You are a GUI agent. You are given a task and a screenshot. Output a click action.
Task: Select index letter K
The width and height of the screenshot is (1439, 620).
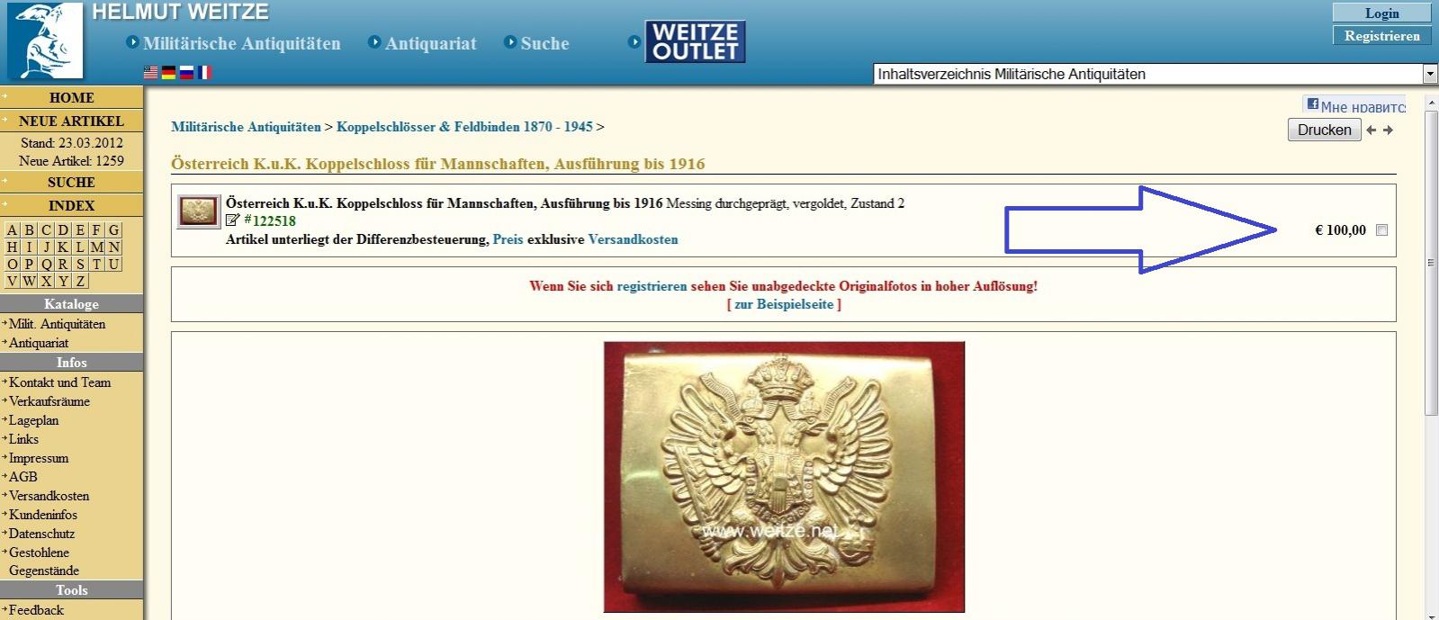point(63,247)
